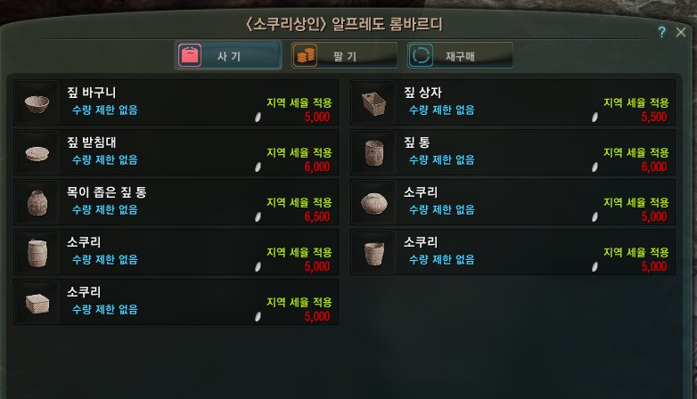Click the 짚 바구니 item name

[x=92, y=93]
